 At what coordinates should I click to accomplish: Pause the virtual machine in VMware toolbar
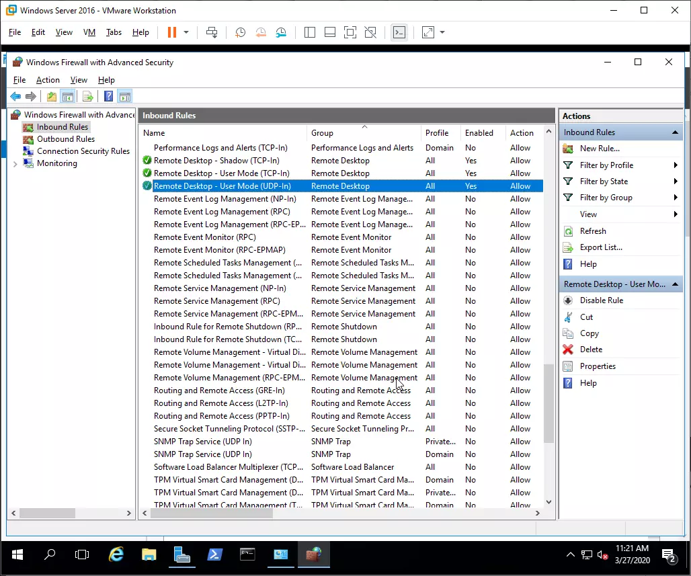[172, 32]
